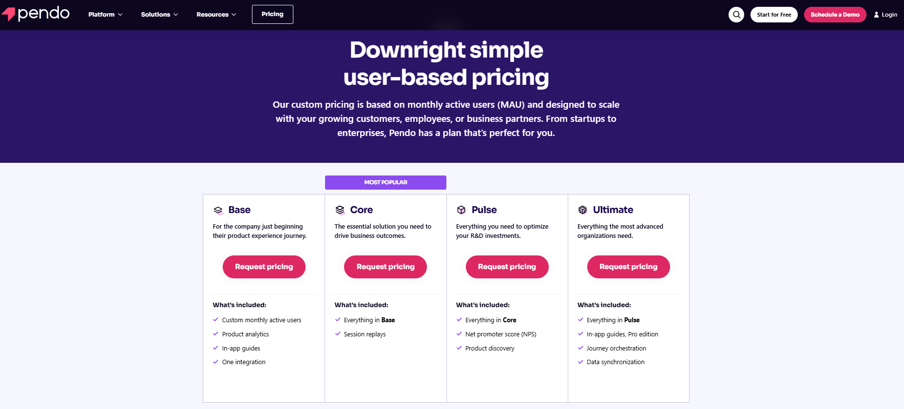Expand the Resources dropdown

(x=216, y=14)
